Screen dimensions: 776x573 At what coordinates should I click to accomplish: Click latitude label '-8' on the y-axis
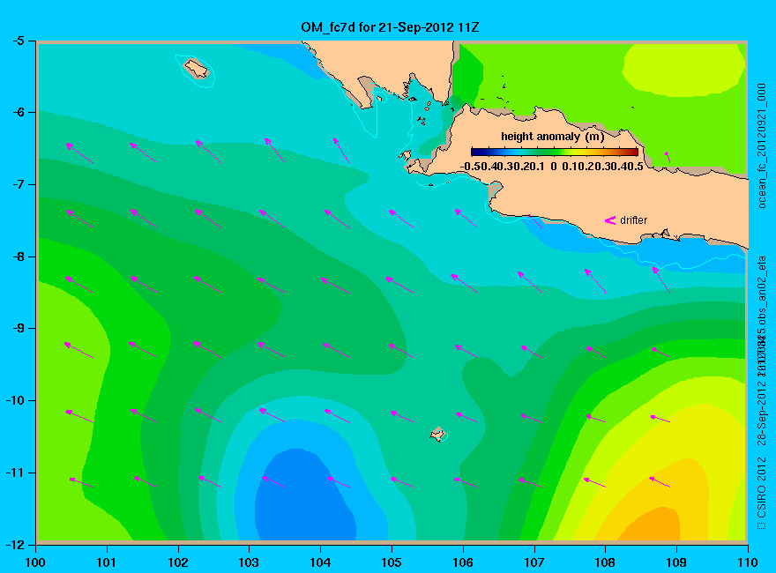[18, 257]
